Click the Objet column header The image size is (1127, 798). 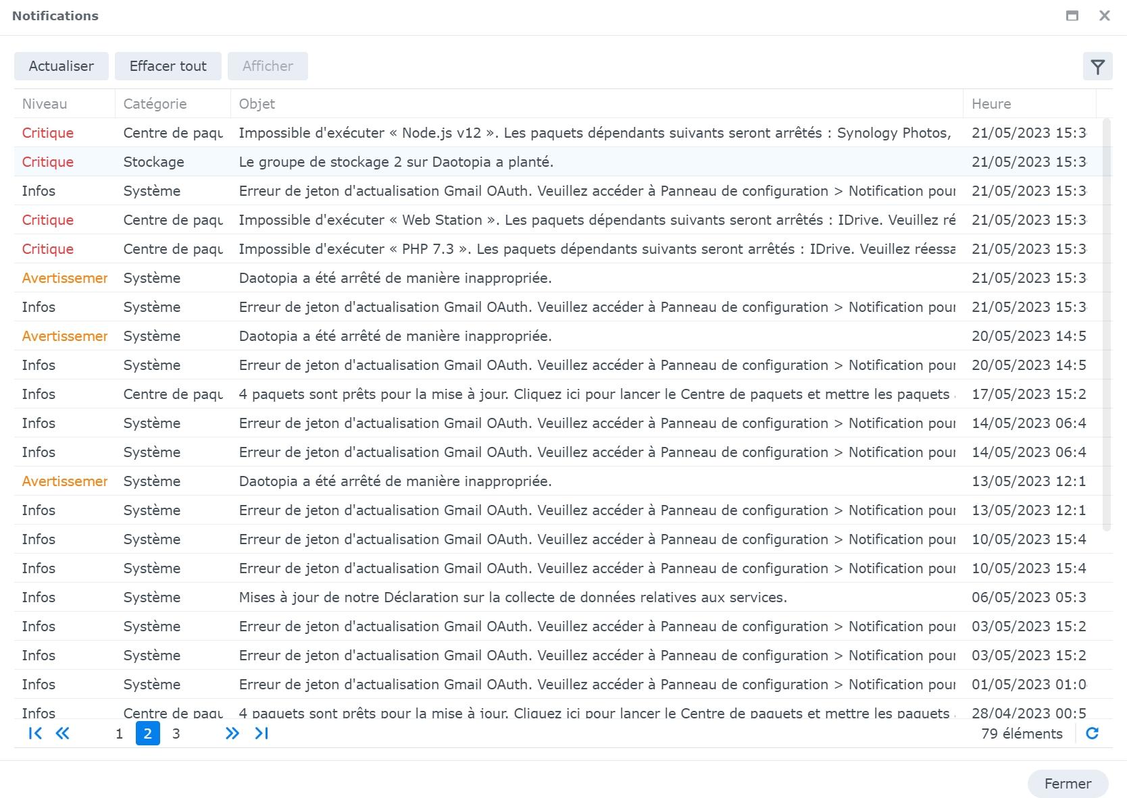597,104
